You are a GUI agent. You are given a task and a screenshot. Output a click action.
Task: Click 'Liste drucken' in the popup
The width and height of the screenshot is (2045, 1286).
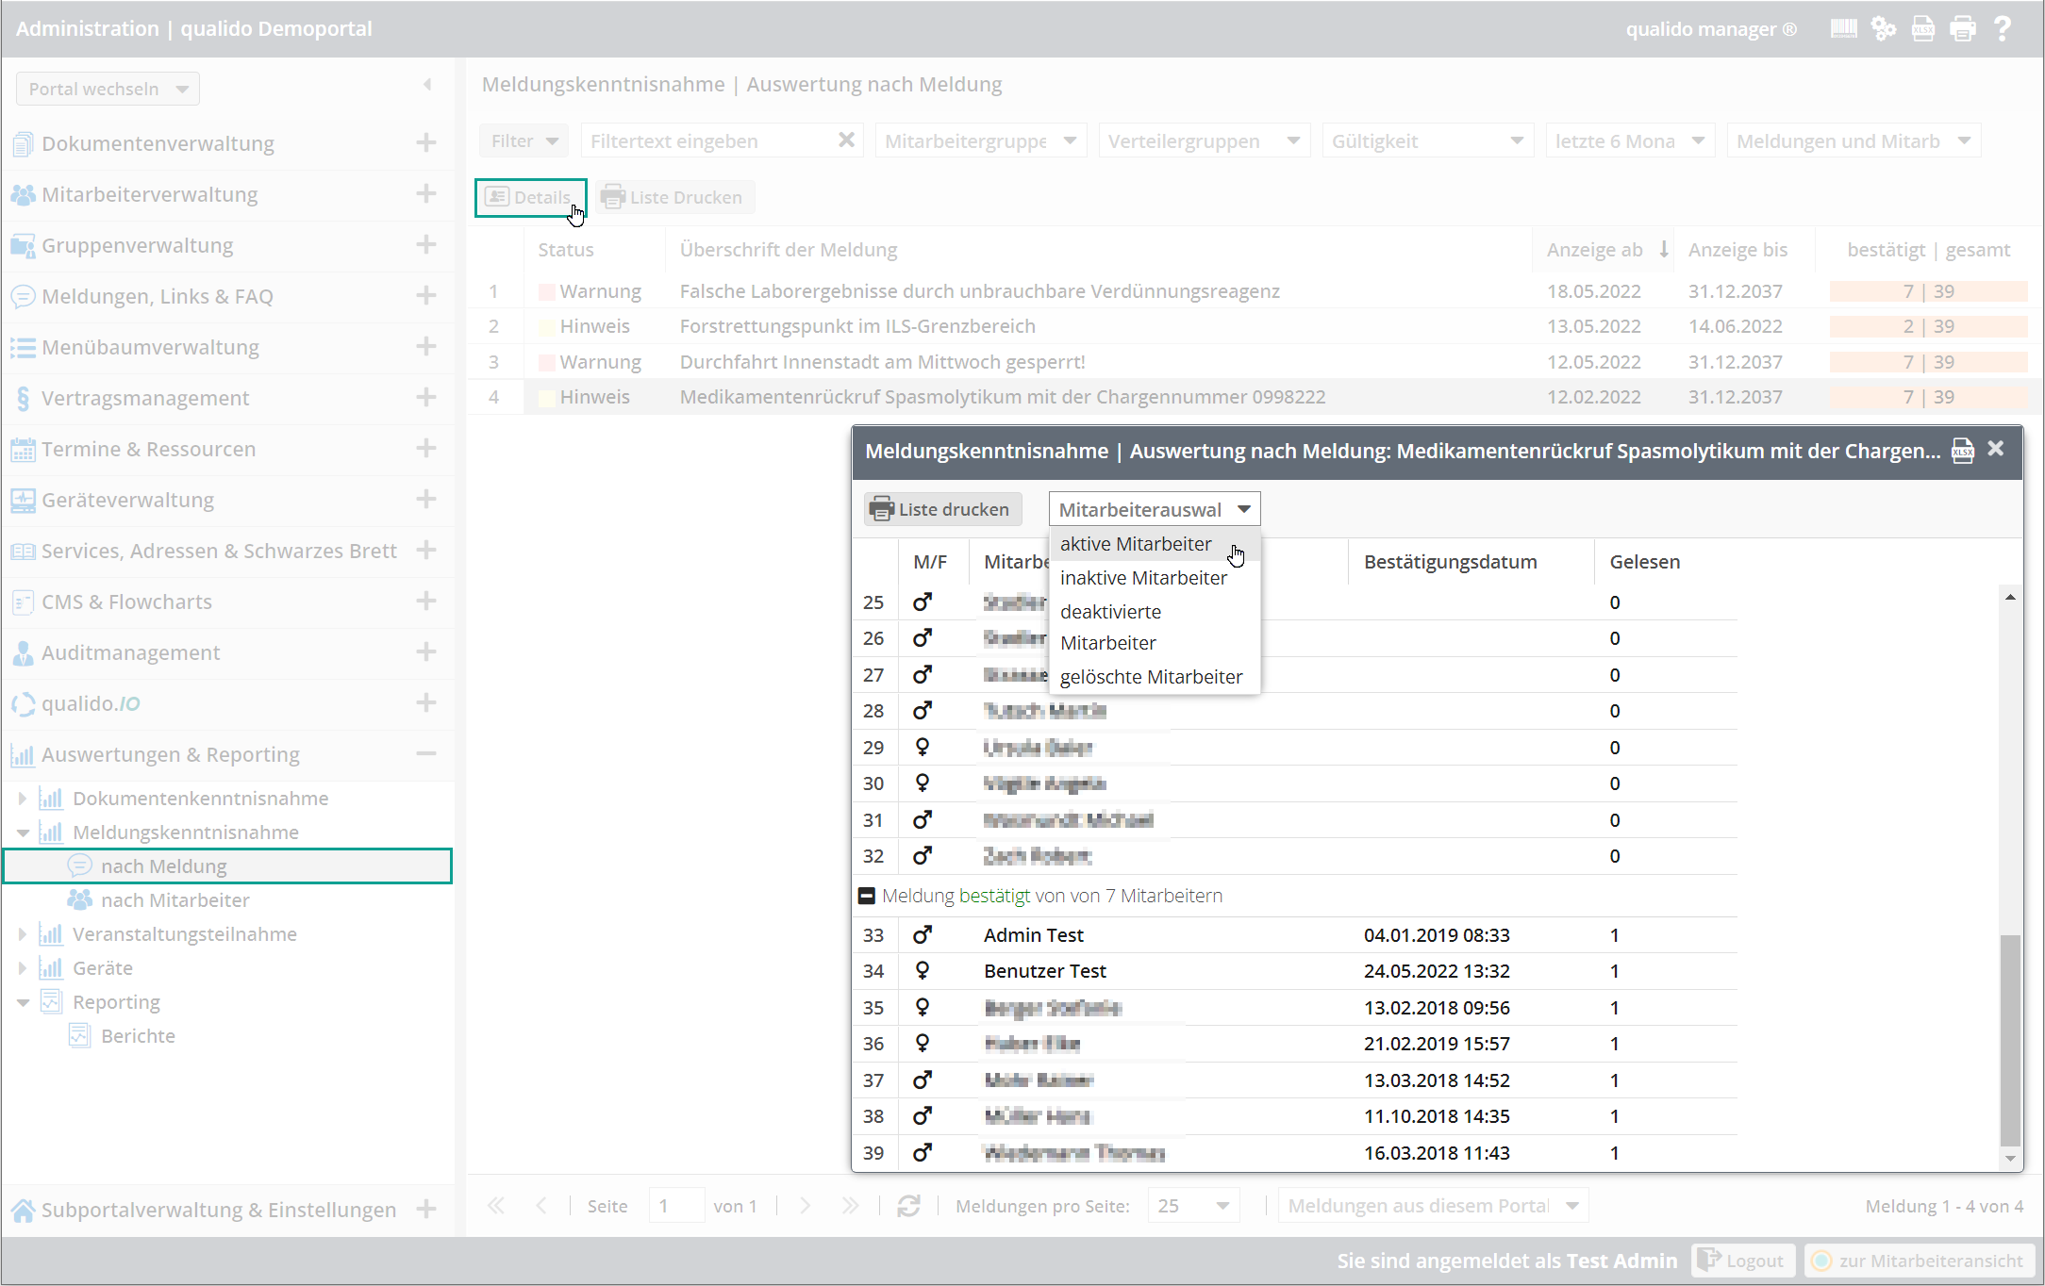[942, 509]
